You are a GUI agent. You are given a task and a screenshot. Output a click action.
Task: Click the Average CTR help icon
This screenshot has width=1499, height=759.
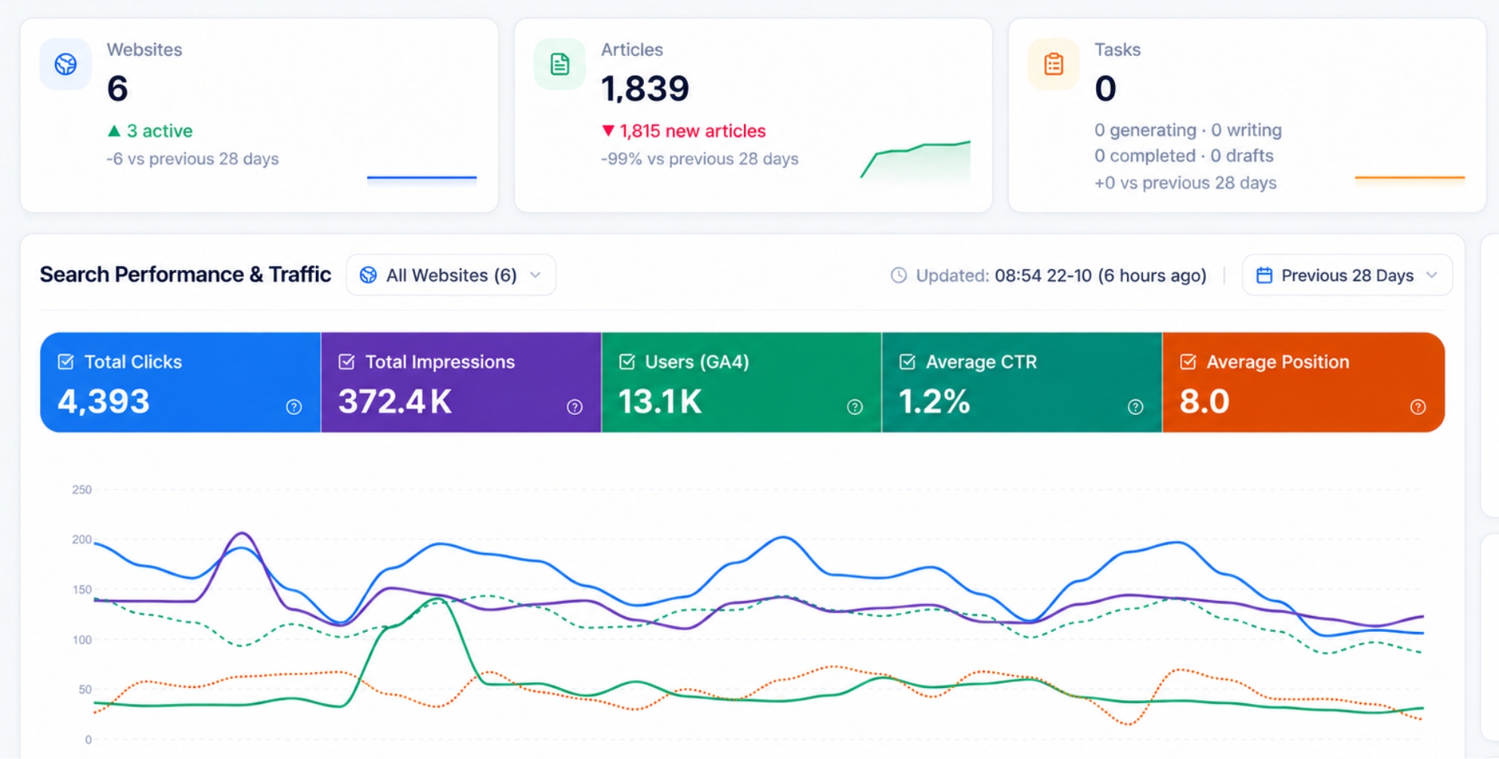[1135, 407]
